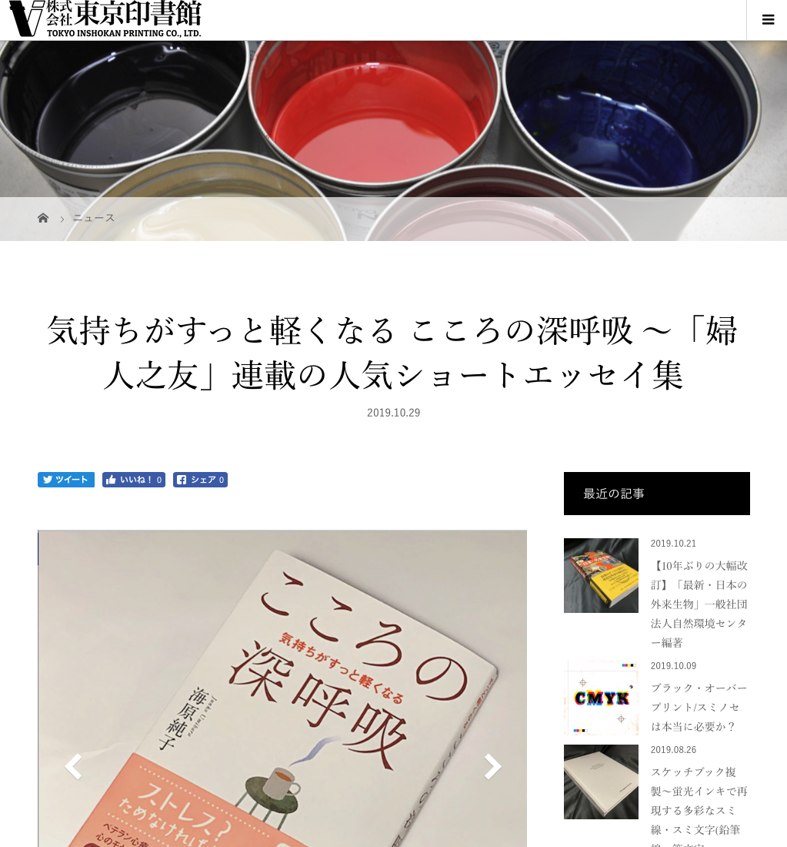Click the Twitter ツイート button
This screenshot has width=787, height=847.
pos(66,480)
